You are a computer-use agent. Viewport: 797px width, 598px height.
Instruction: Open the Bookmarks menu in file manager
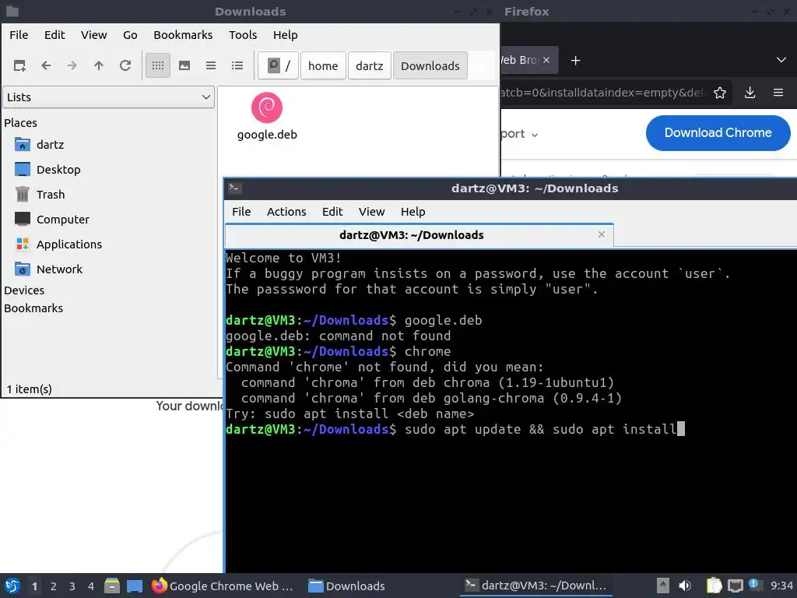tap(183, 35)
